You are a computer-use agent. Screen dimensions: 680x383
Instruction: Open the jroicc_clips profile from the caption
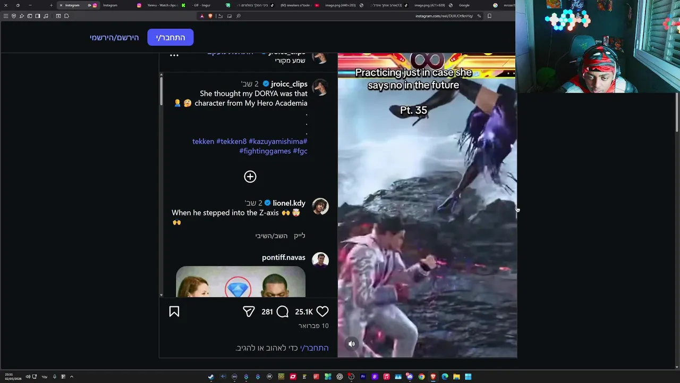click(x=289, y=84)
